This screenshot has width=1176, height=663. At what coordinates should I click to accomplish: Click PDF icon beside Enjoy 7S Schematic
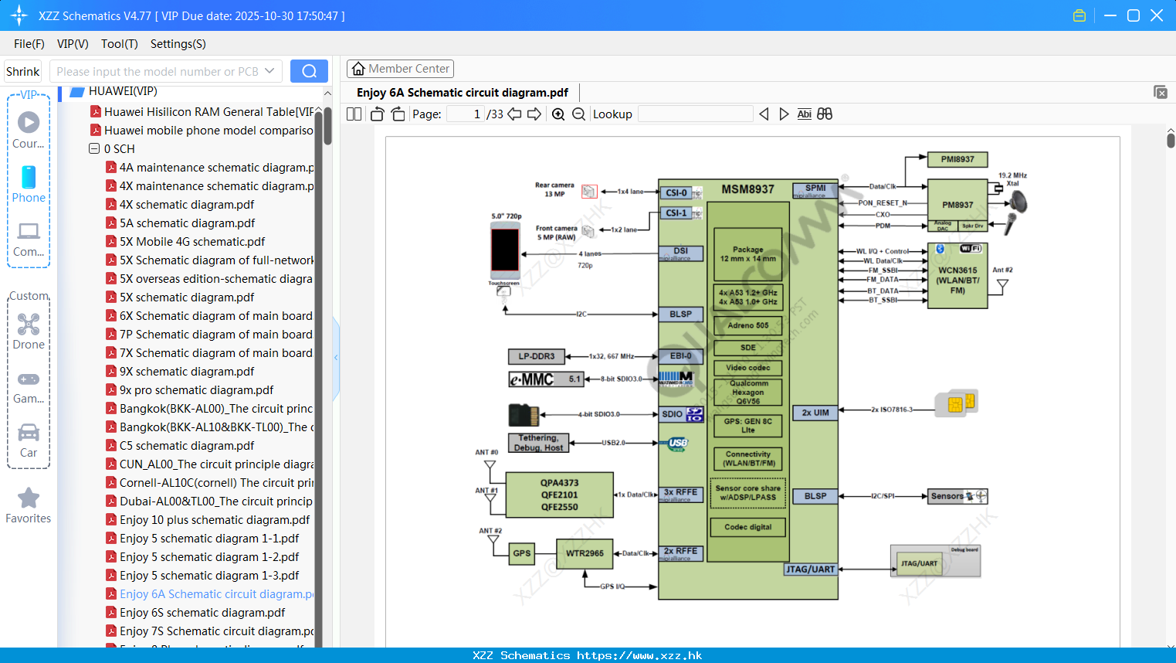coord(111,631)
